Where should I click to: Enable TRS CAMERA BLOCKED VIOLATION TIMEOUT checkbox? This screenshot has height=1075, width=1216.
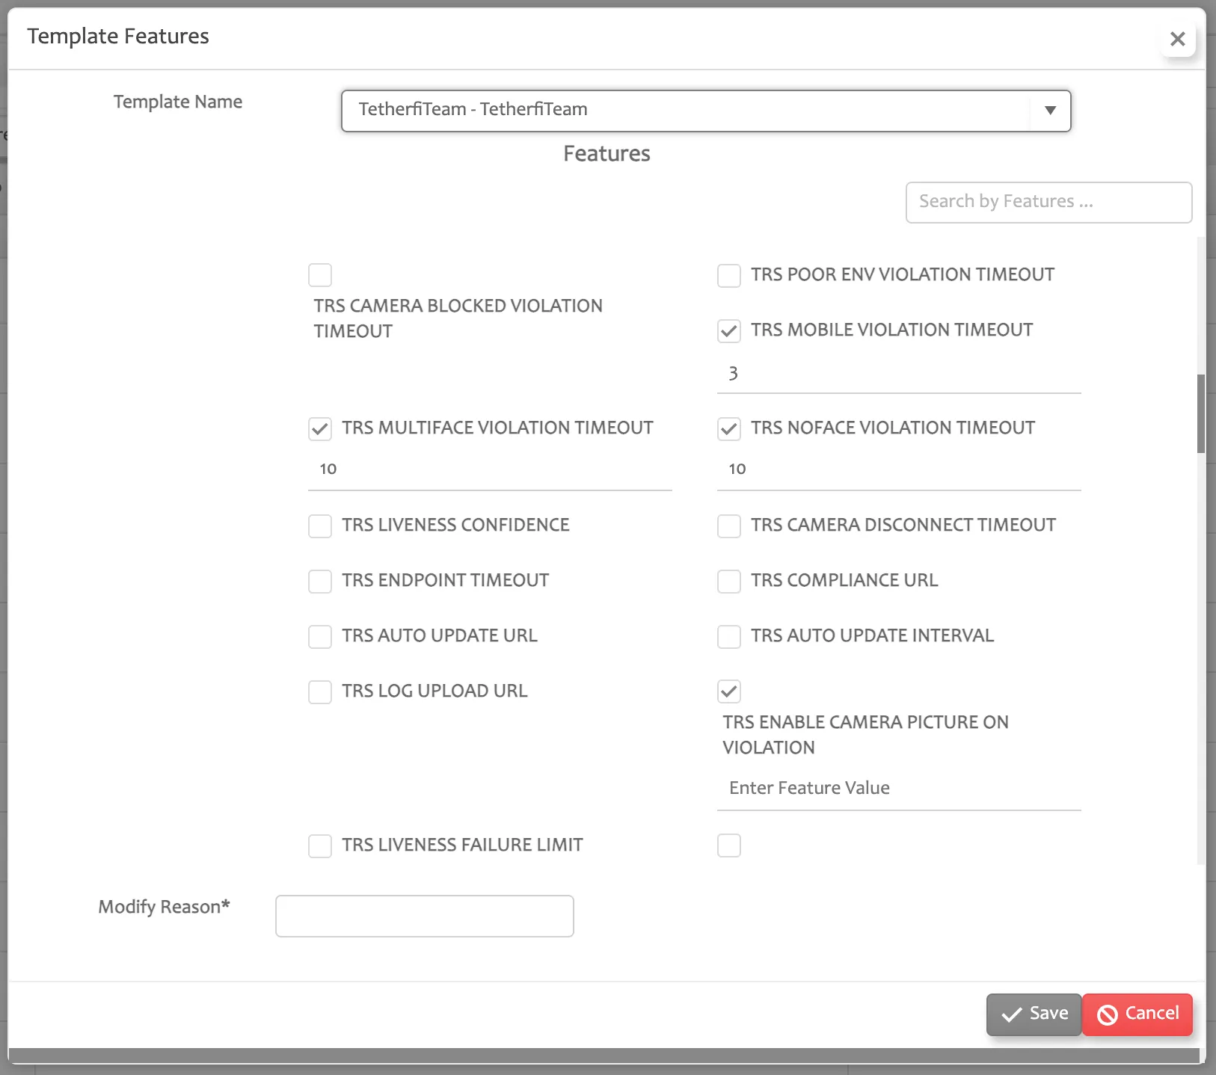coord(320,275)
